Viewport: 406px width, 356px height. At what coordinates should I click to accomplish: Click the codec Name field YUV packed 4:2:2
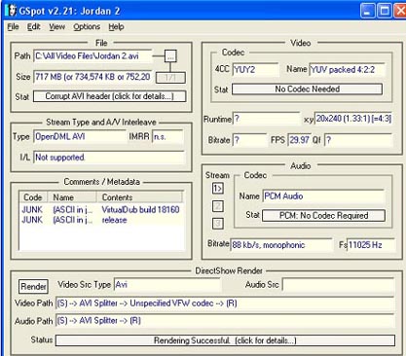click(347, 70)
